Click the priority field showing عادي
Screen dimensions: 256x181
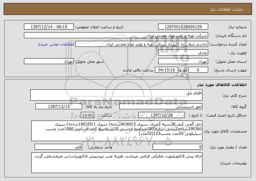tap(183, 53)
